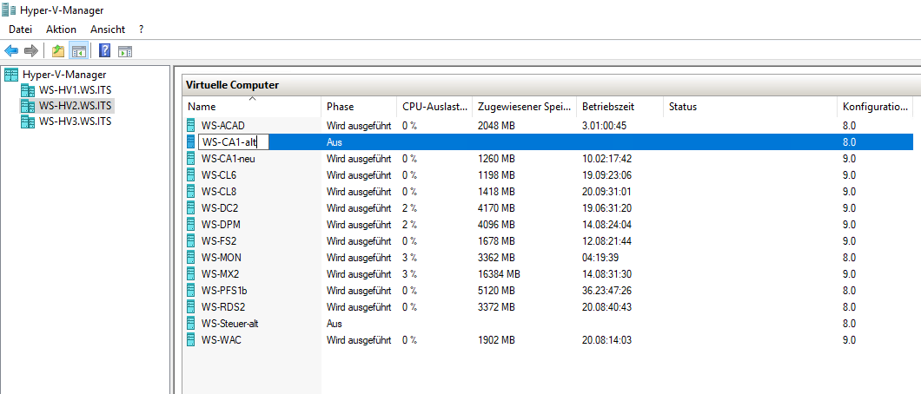
Task: Select the WS-DC2 virtual machine name
Action: click(x=219, y=207)
